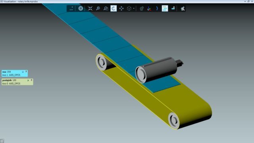The width and height of the screenshot is (254, 143).
Task: Toggle the highlighted rotate view tool
Action: tap(114, 8)
